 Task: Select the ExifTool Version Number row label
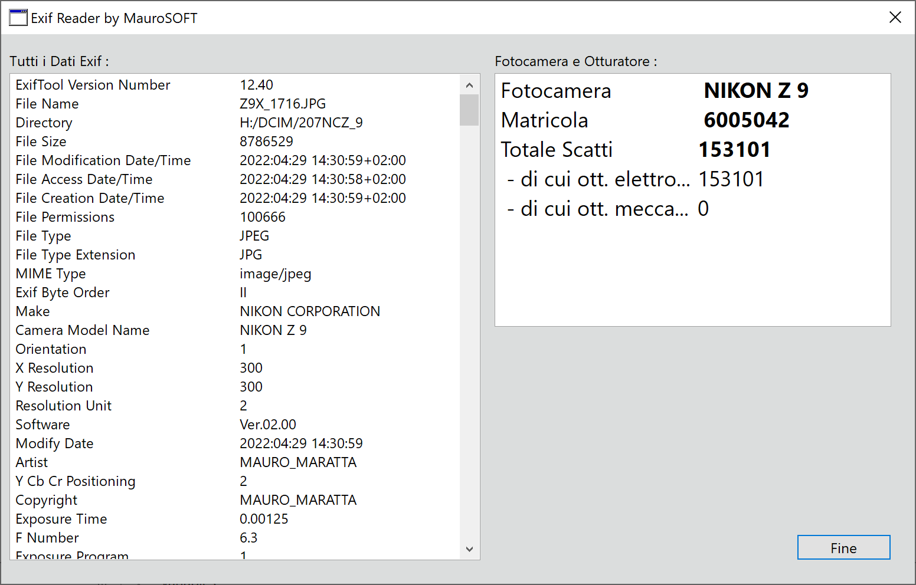point(93,85)
